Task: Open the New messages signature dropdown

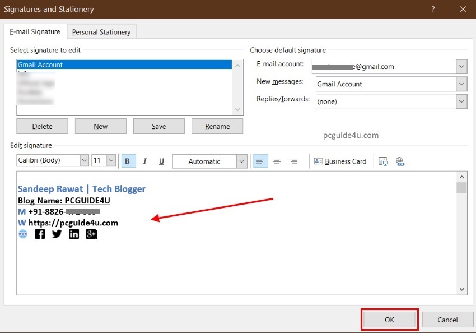Action: pos(461,84)
